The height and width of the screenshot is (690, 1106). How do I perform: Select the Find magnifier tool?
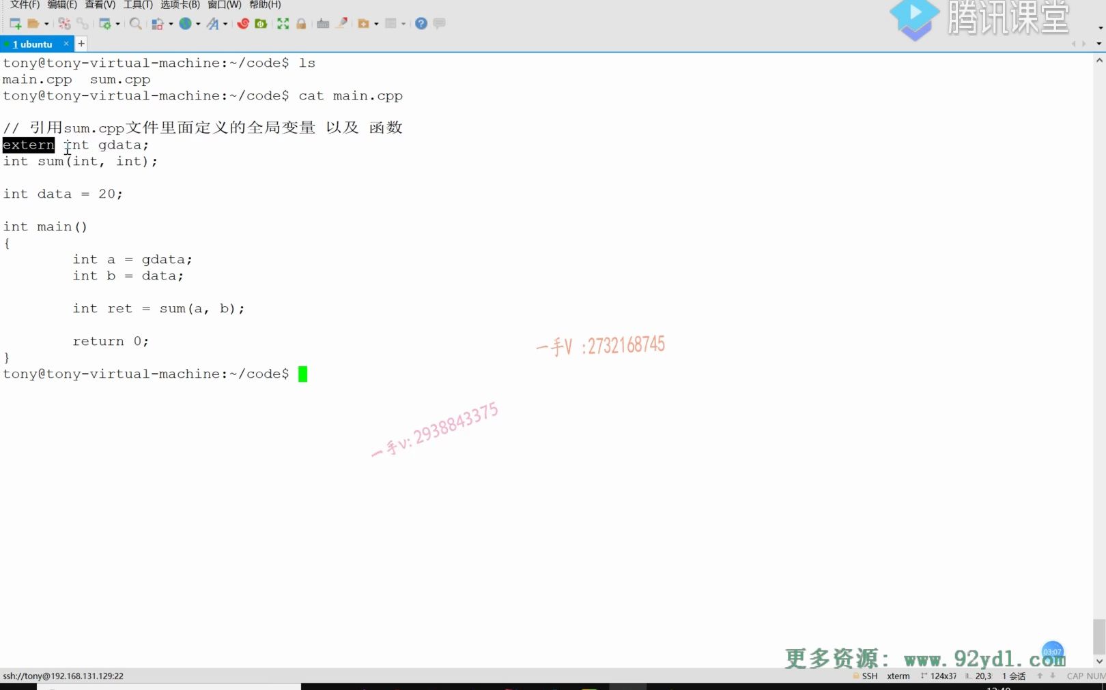coord(137,23)
